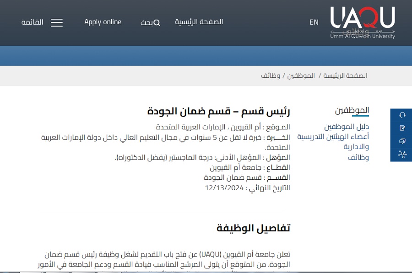Image resolution: width=412 pixels, height=273 pixels.
Task: Click the chat bubbles sidebar icon
Action: click(402, 141)
